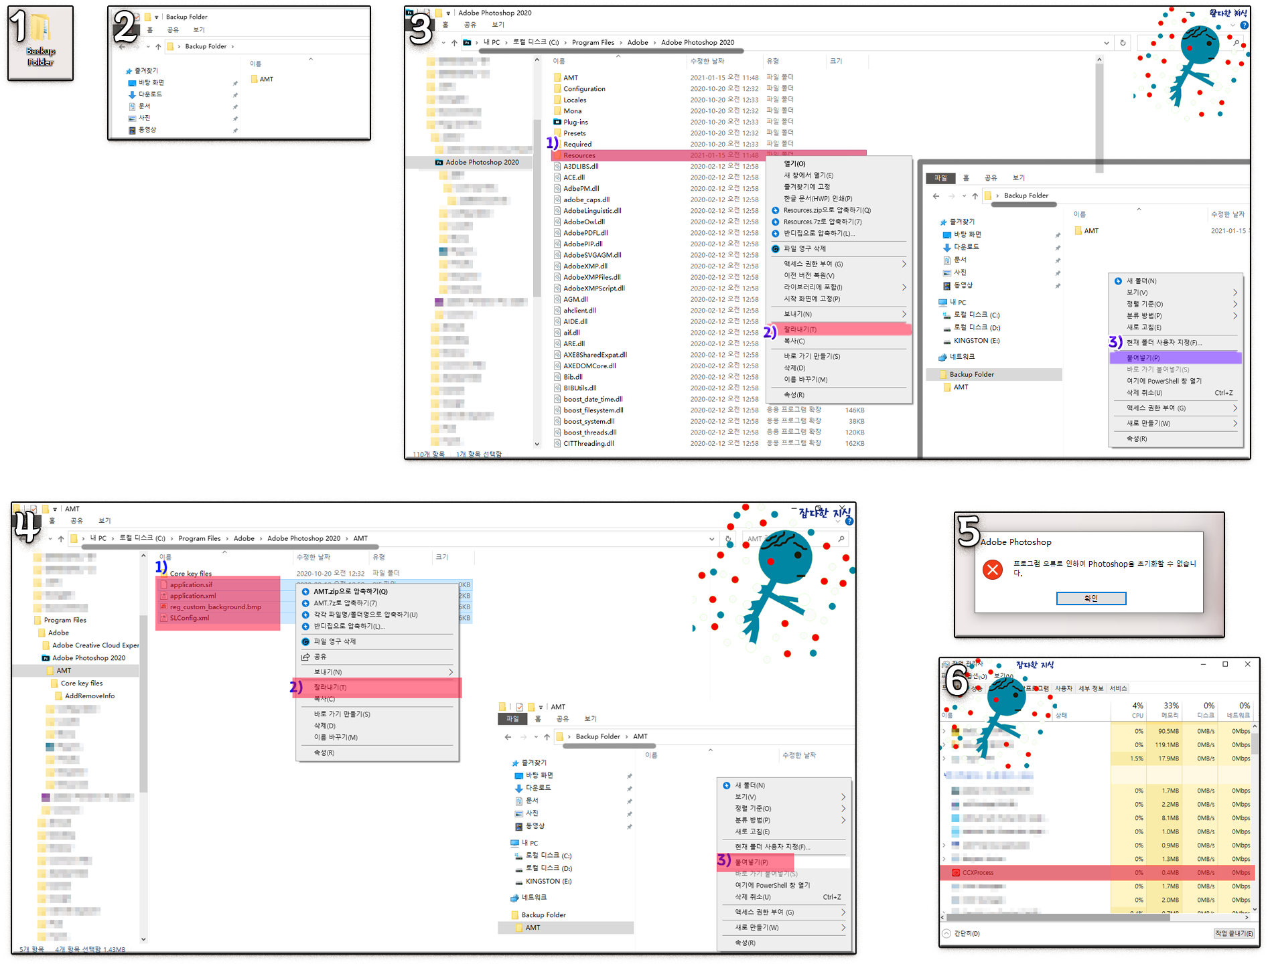Click 작업 끝내기(E) in Task Manager
This screenshot has width=1268, height=964.
(x=1233, y=934)
